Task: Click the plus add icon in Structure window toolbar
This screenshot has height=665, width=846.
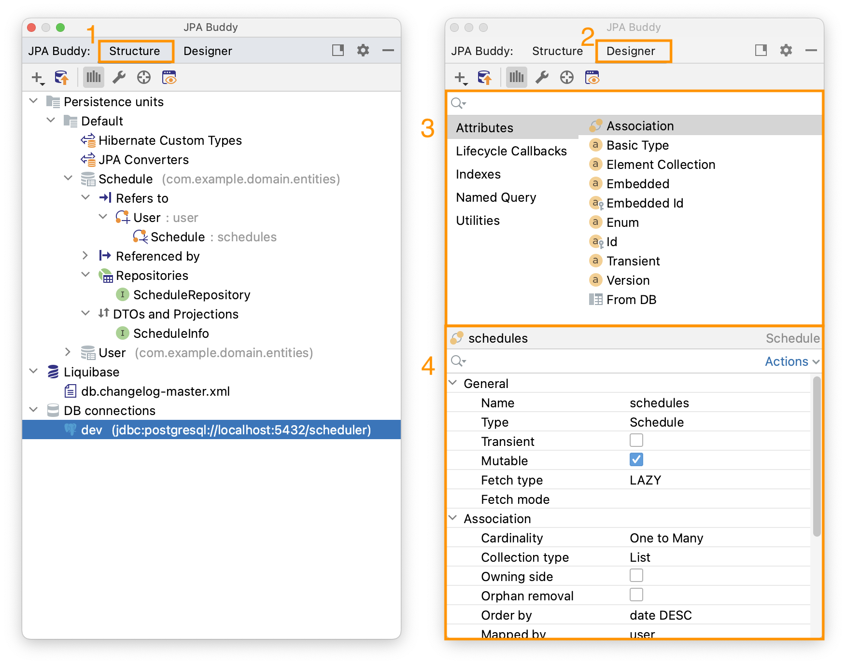Action: (x=38, y=78)
